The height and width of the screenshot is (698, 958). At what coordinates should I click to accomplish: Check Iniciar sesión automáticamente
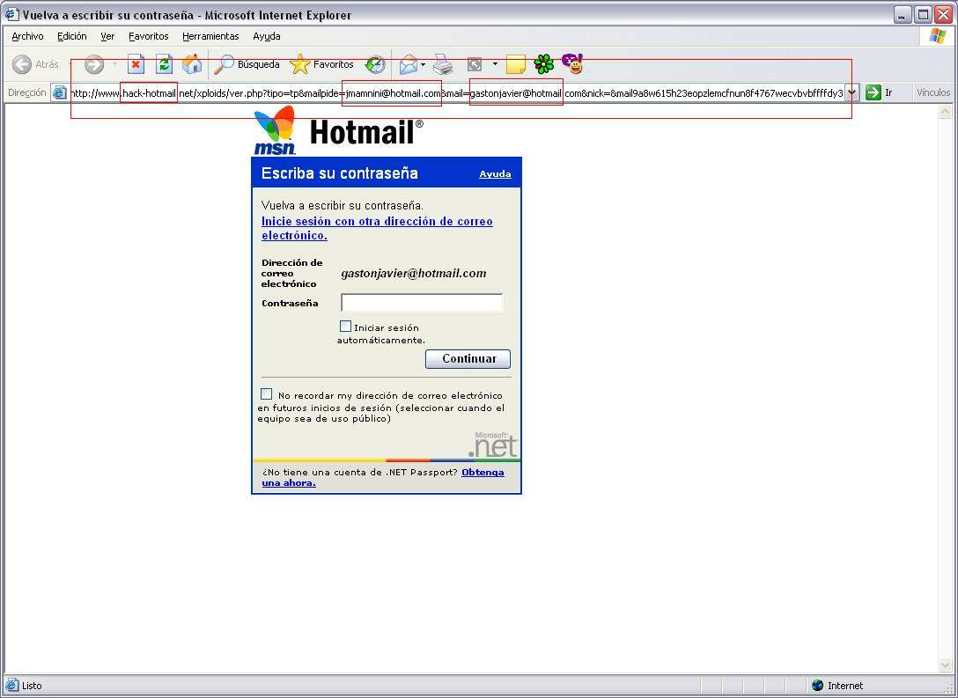[x=346, y=327]
